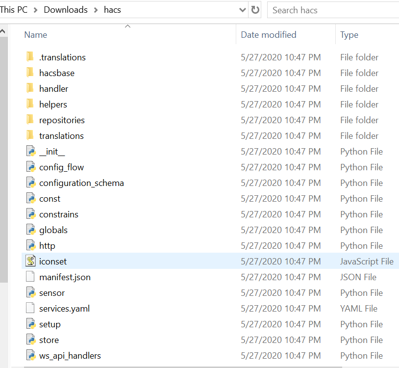The image size is (399, 368).
Task: Click the hacsbase folder icon
Action: (x=30, y=73)
